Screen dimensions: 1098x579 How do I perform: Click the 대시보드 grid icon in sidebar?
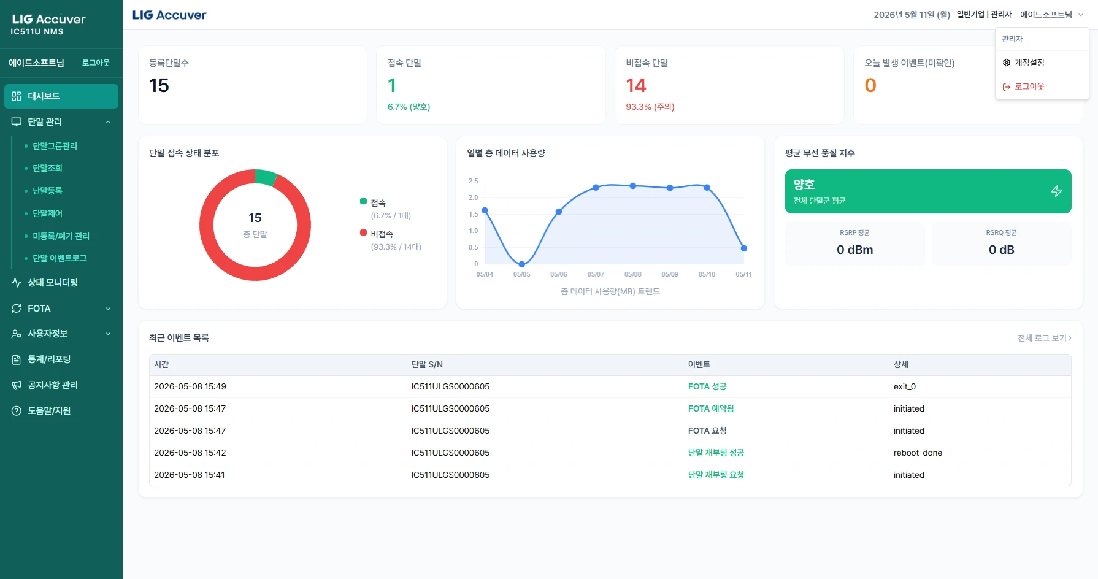point(17,96)
